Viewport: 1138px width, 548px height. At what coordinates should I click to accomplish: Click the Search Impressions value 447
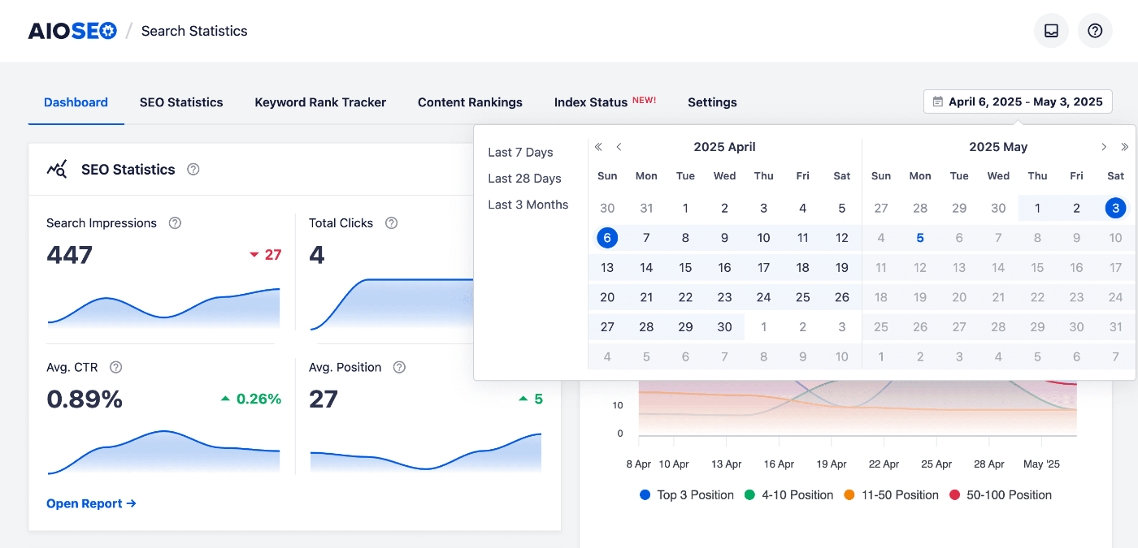pyautogui.click(x=70, y=255)
